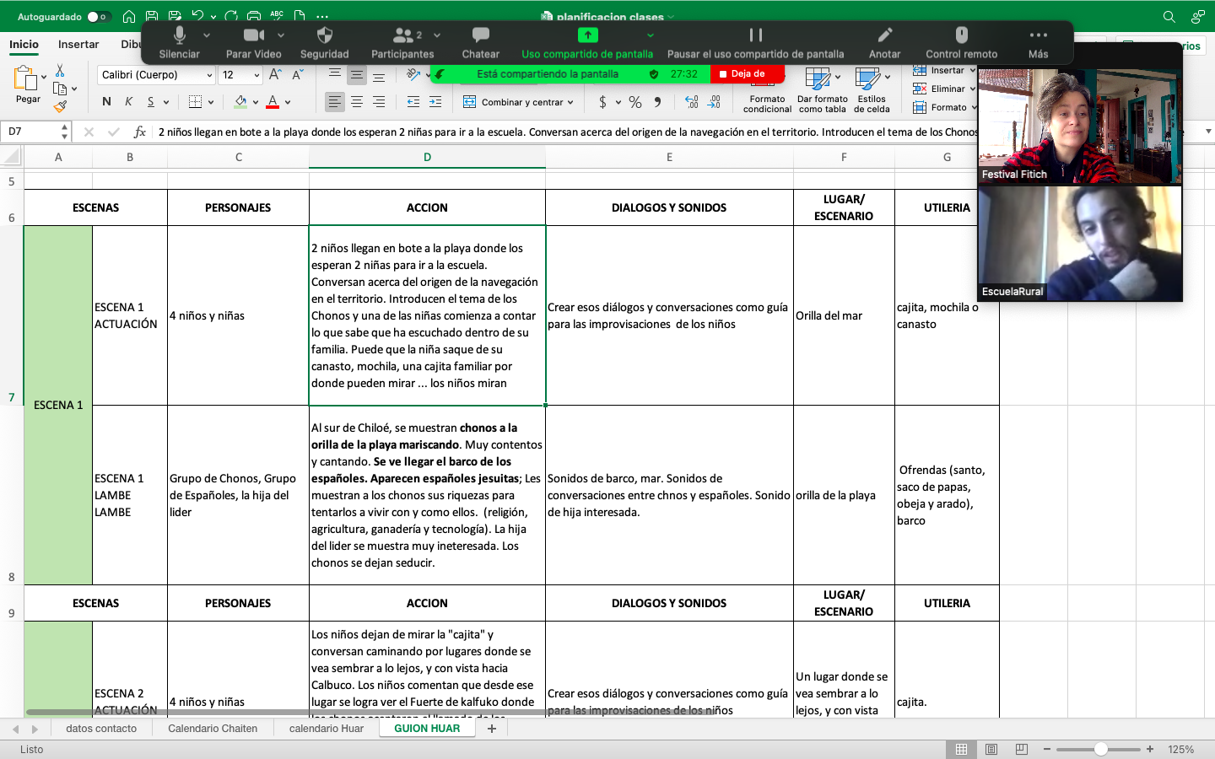This screenshot has height=759, width=1215.
Task: Open the cell borders icon
Action: (x=195, y=102)
